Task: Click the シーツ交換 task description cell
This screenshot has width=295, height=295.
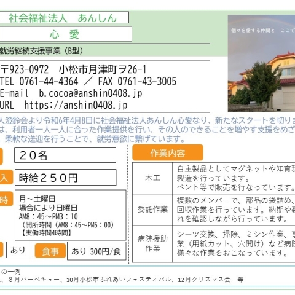Action: pos(234,244)
